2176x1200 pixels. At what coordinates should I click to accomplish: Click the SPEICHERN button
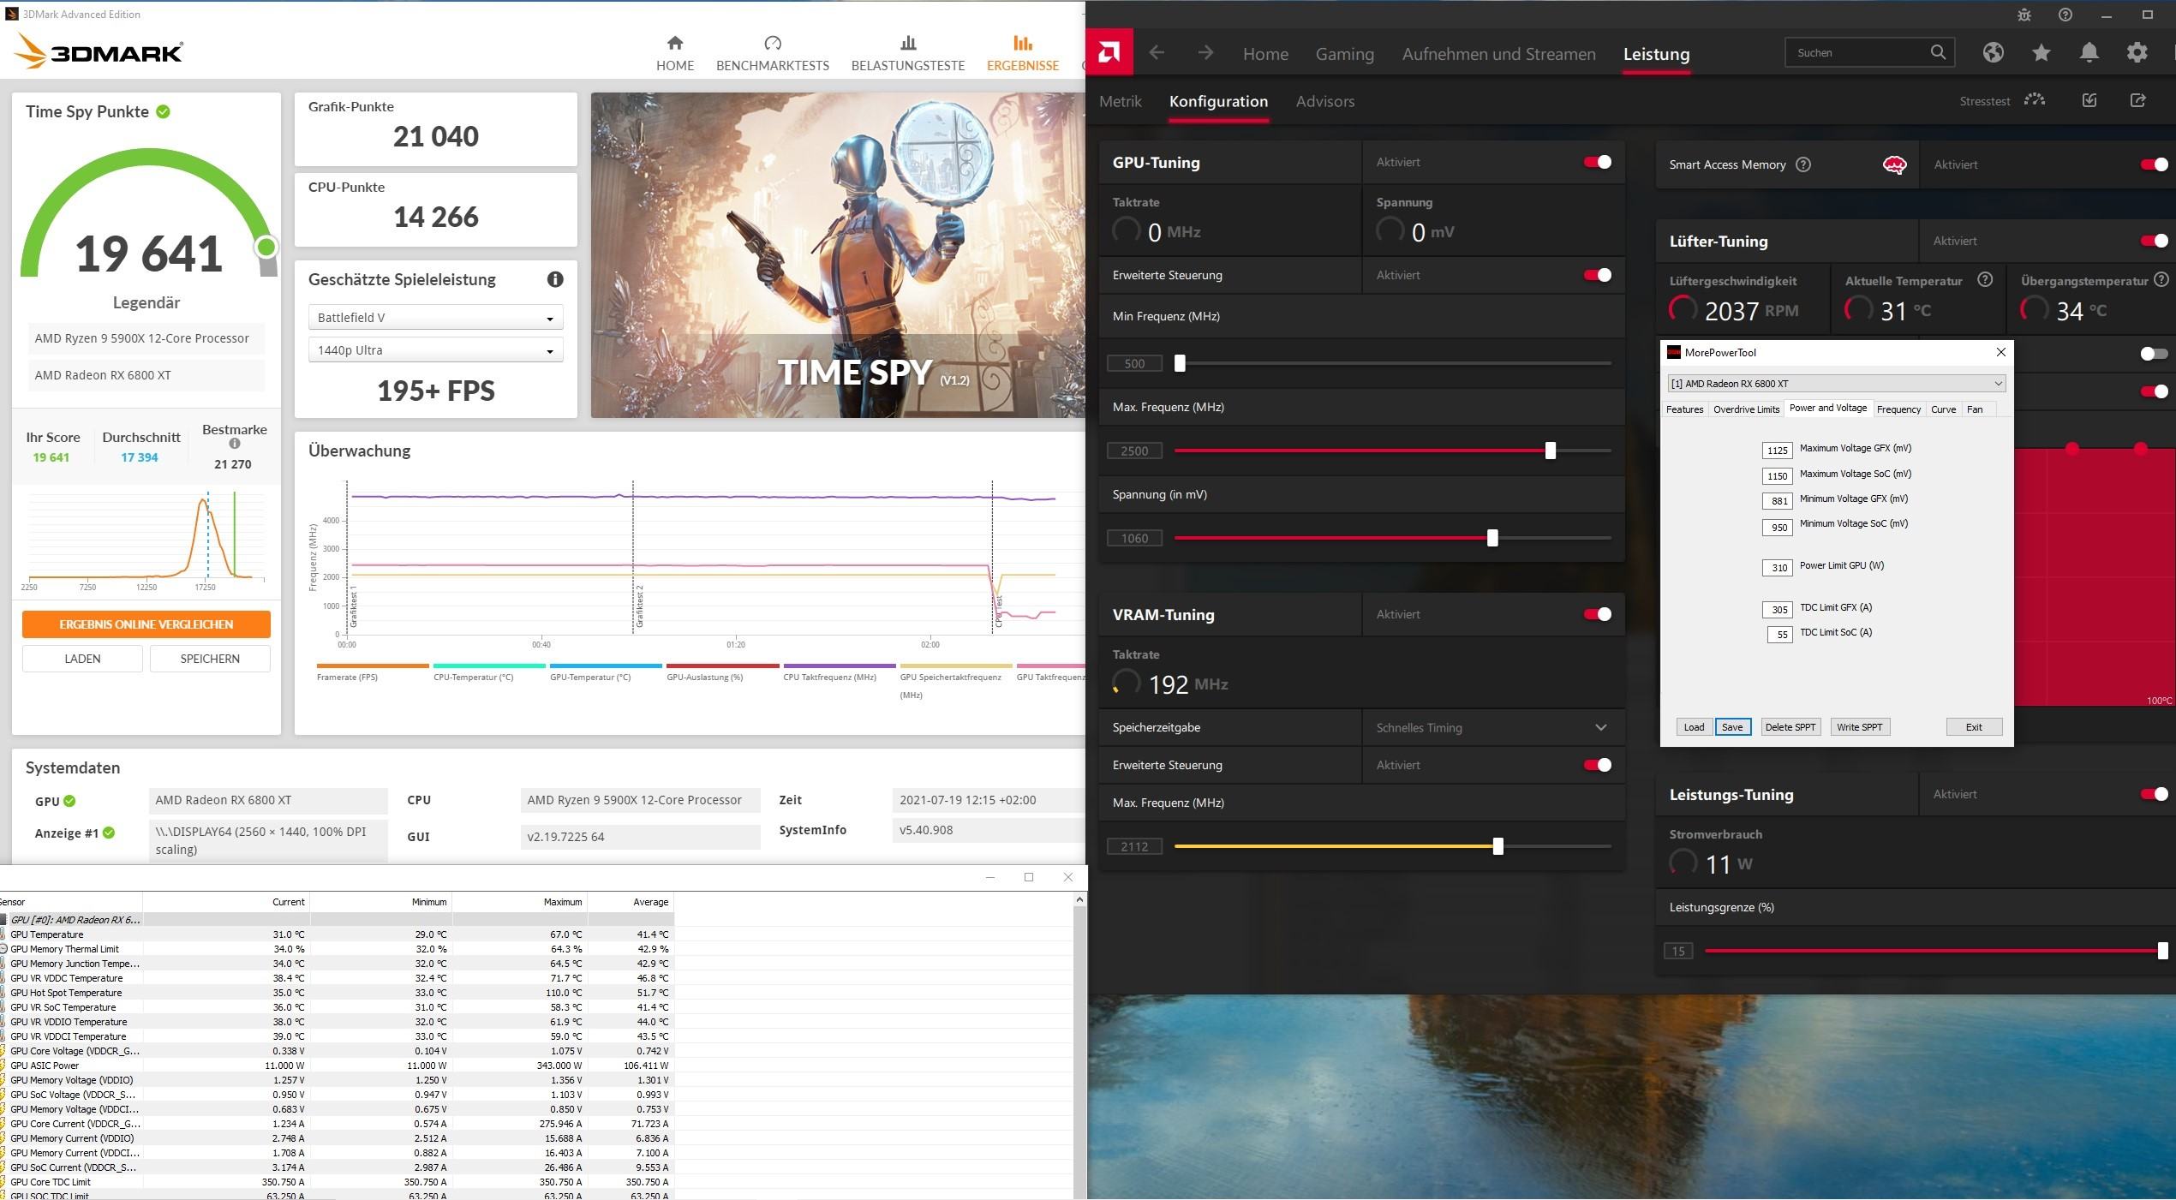coord(210,659)
